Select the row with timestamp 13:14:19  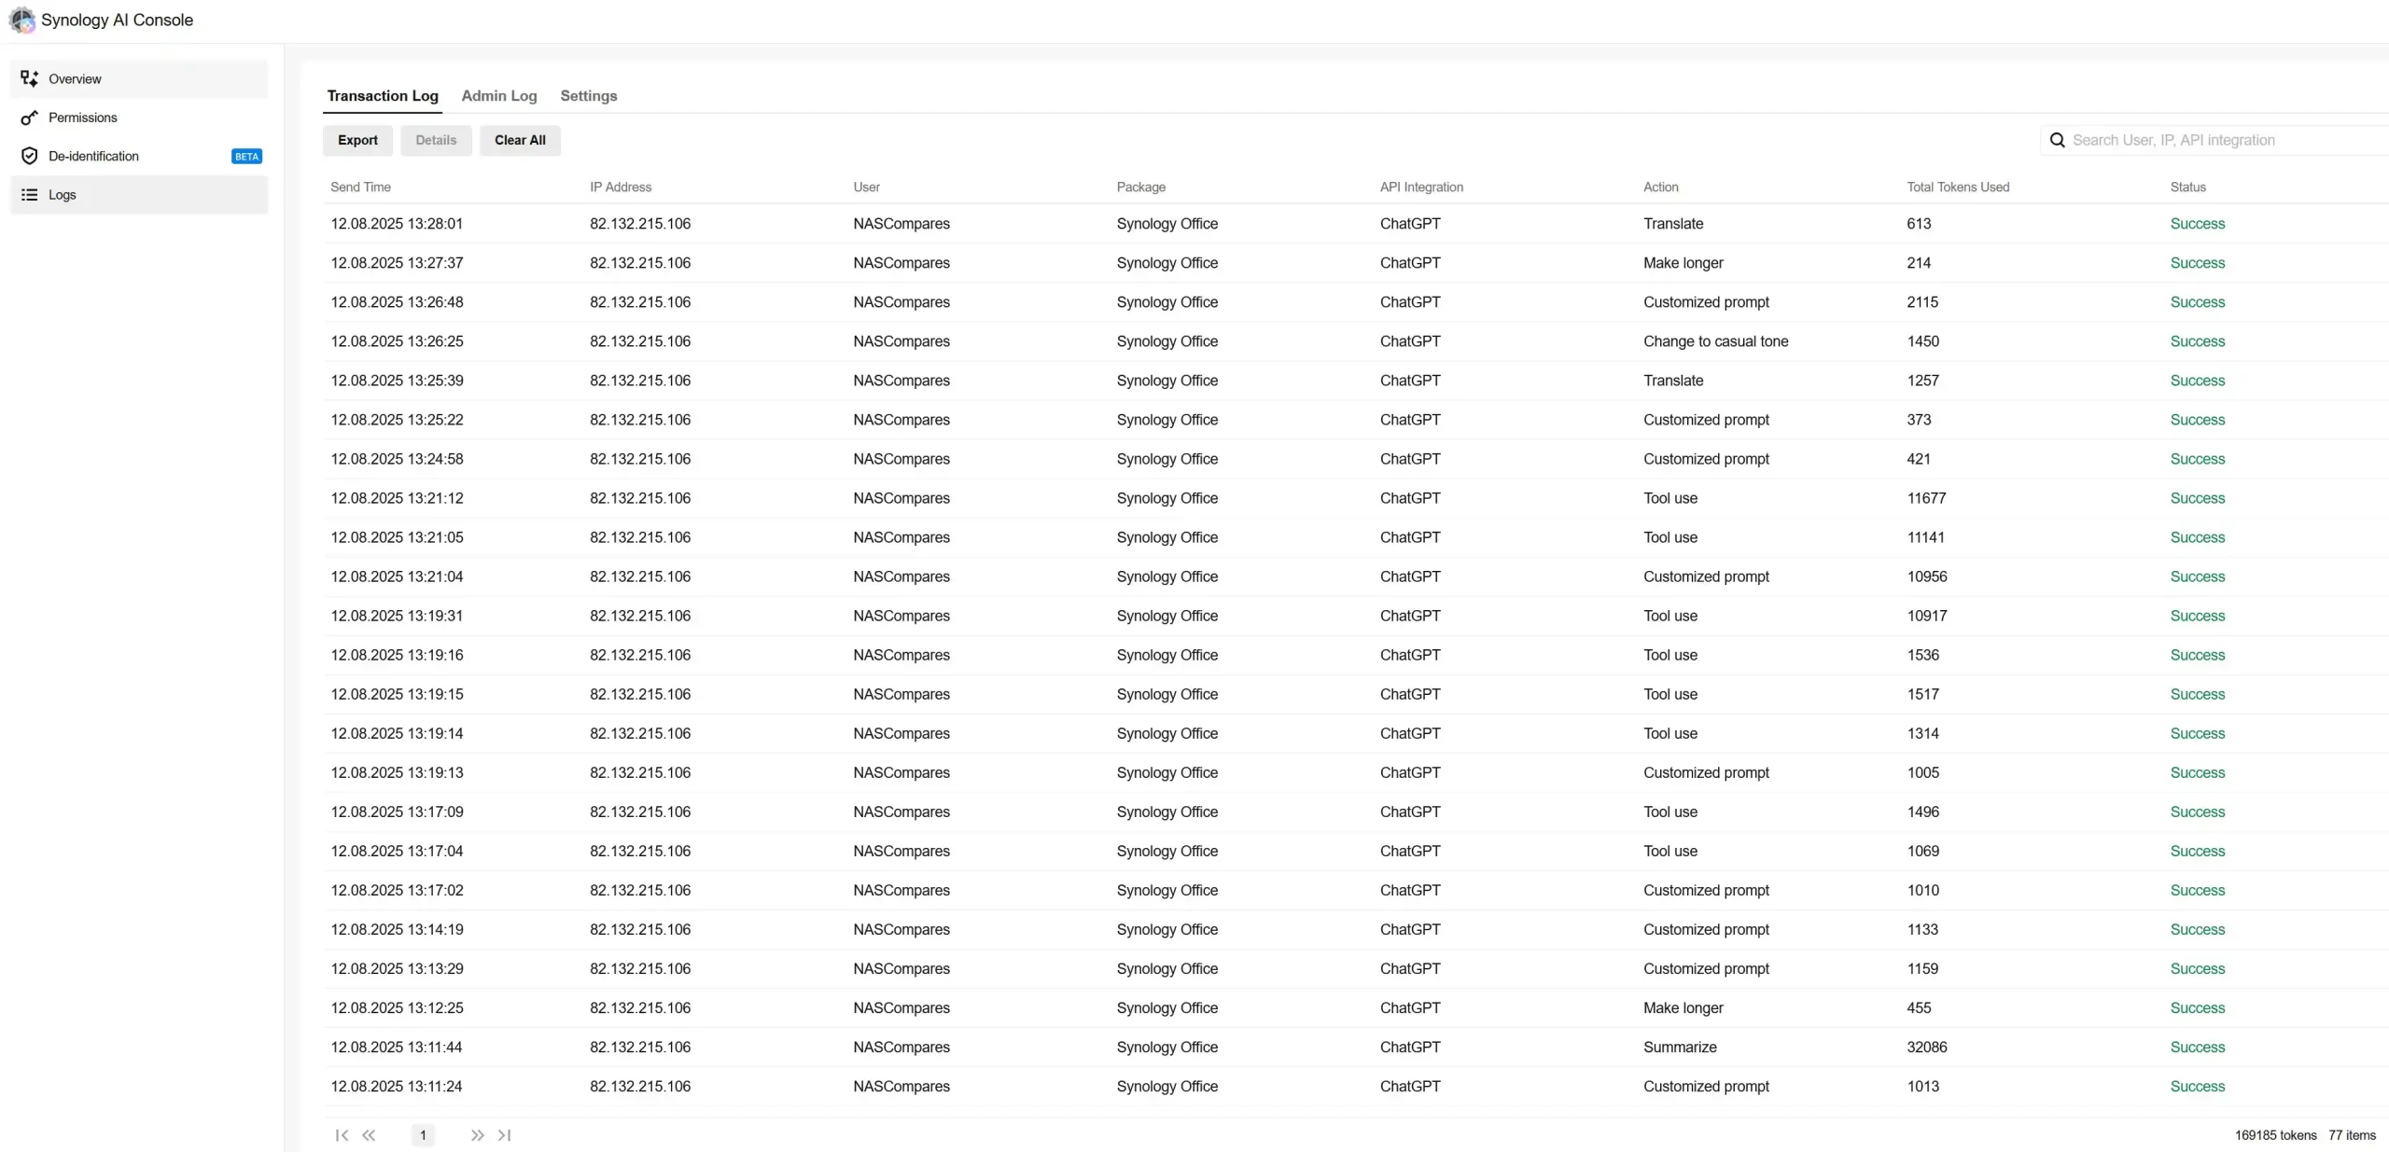point(1356,929)
